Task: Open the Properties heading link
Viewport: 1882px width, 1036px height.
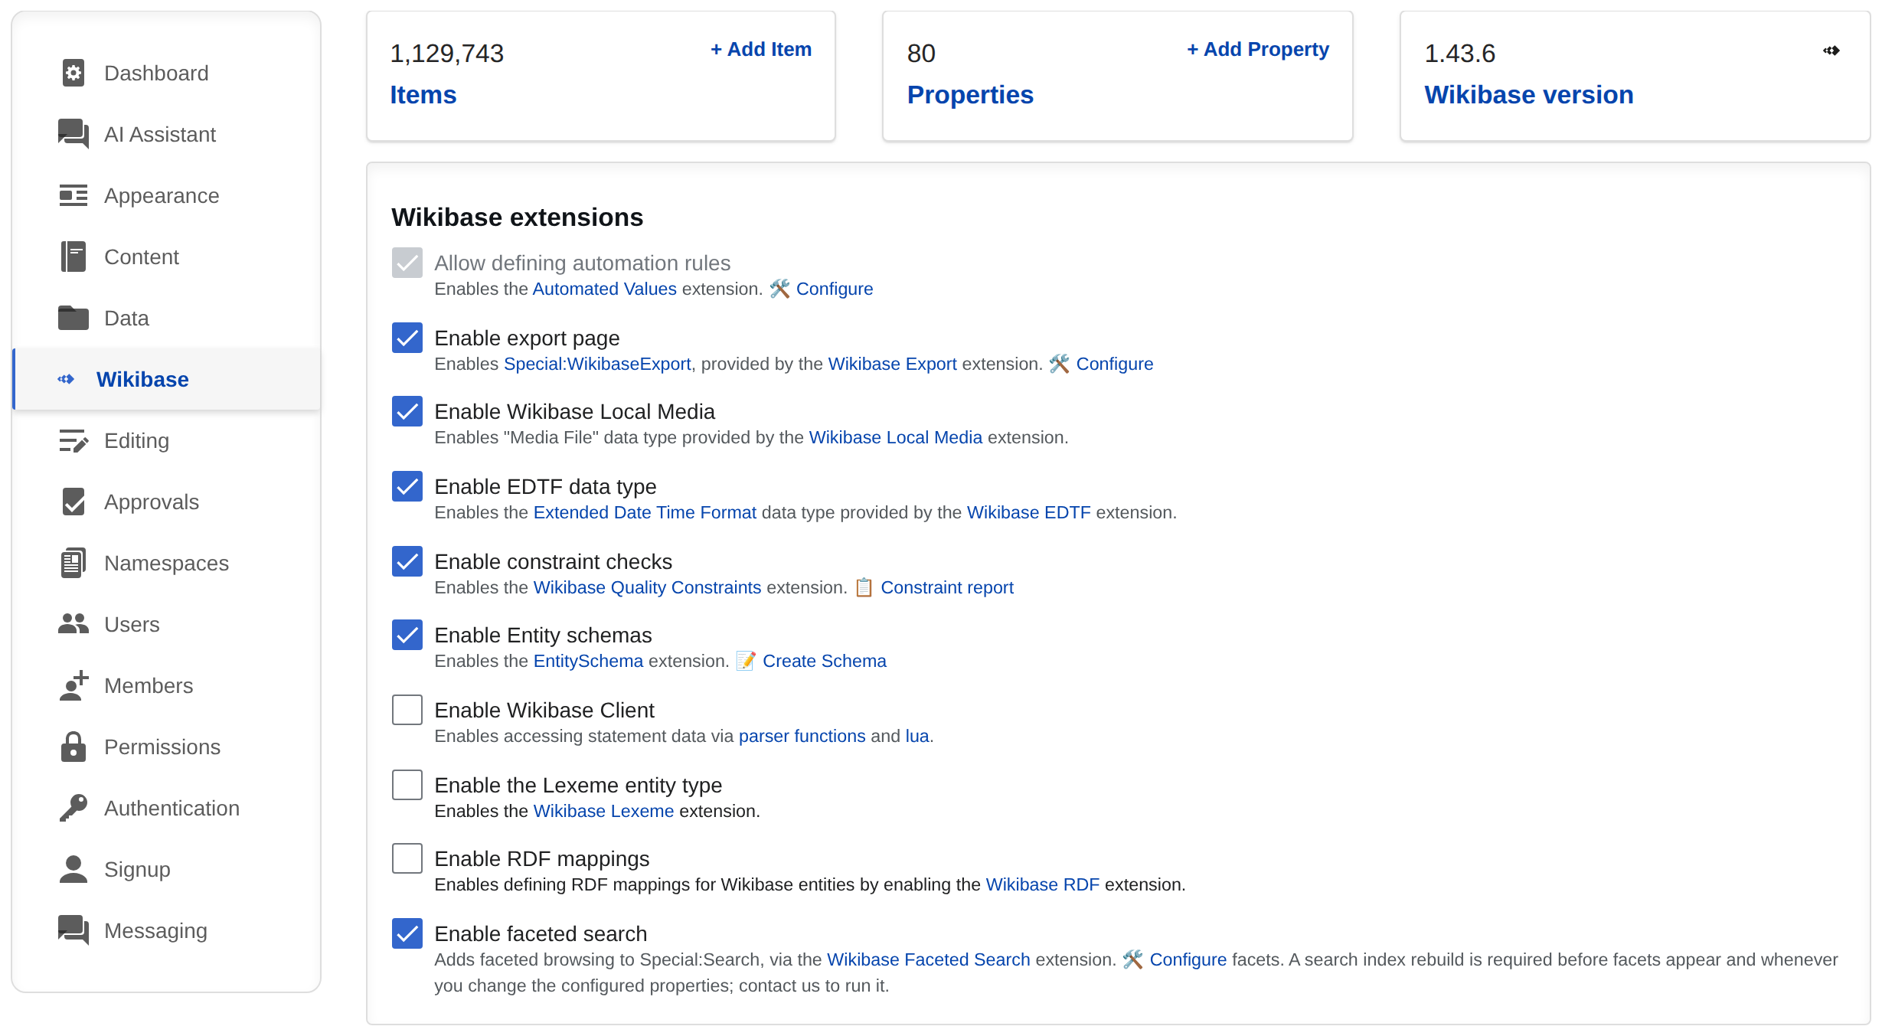Action: pos(970,95)
